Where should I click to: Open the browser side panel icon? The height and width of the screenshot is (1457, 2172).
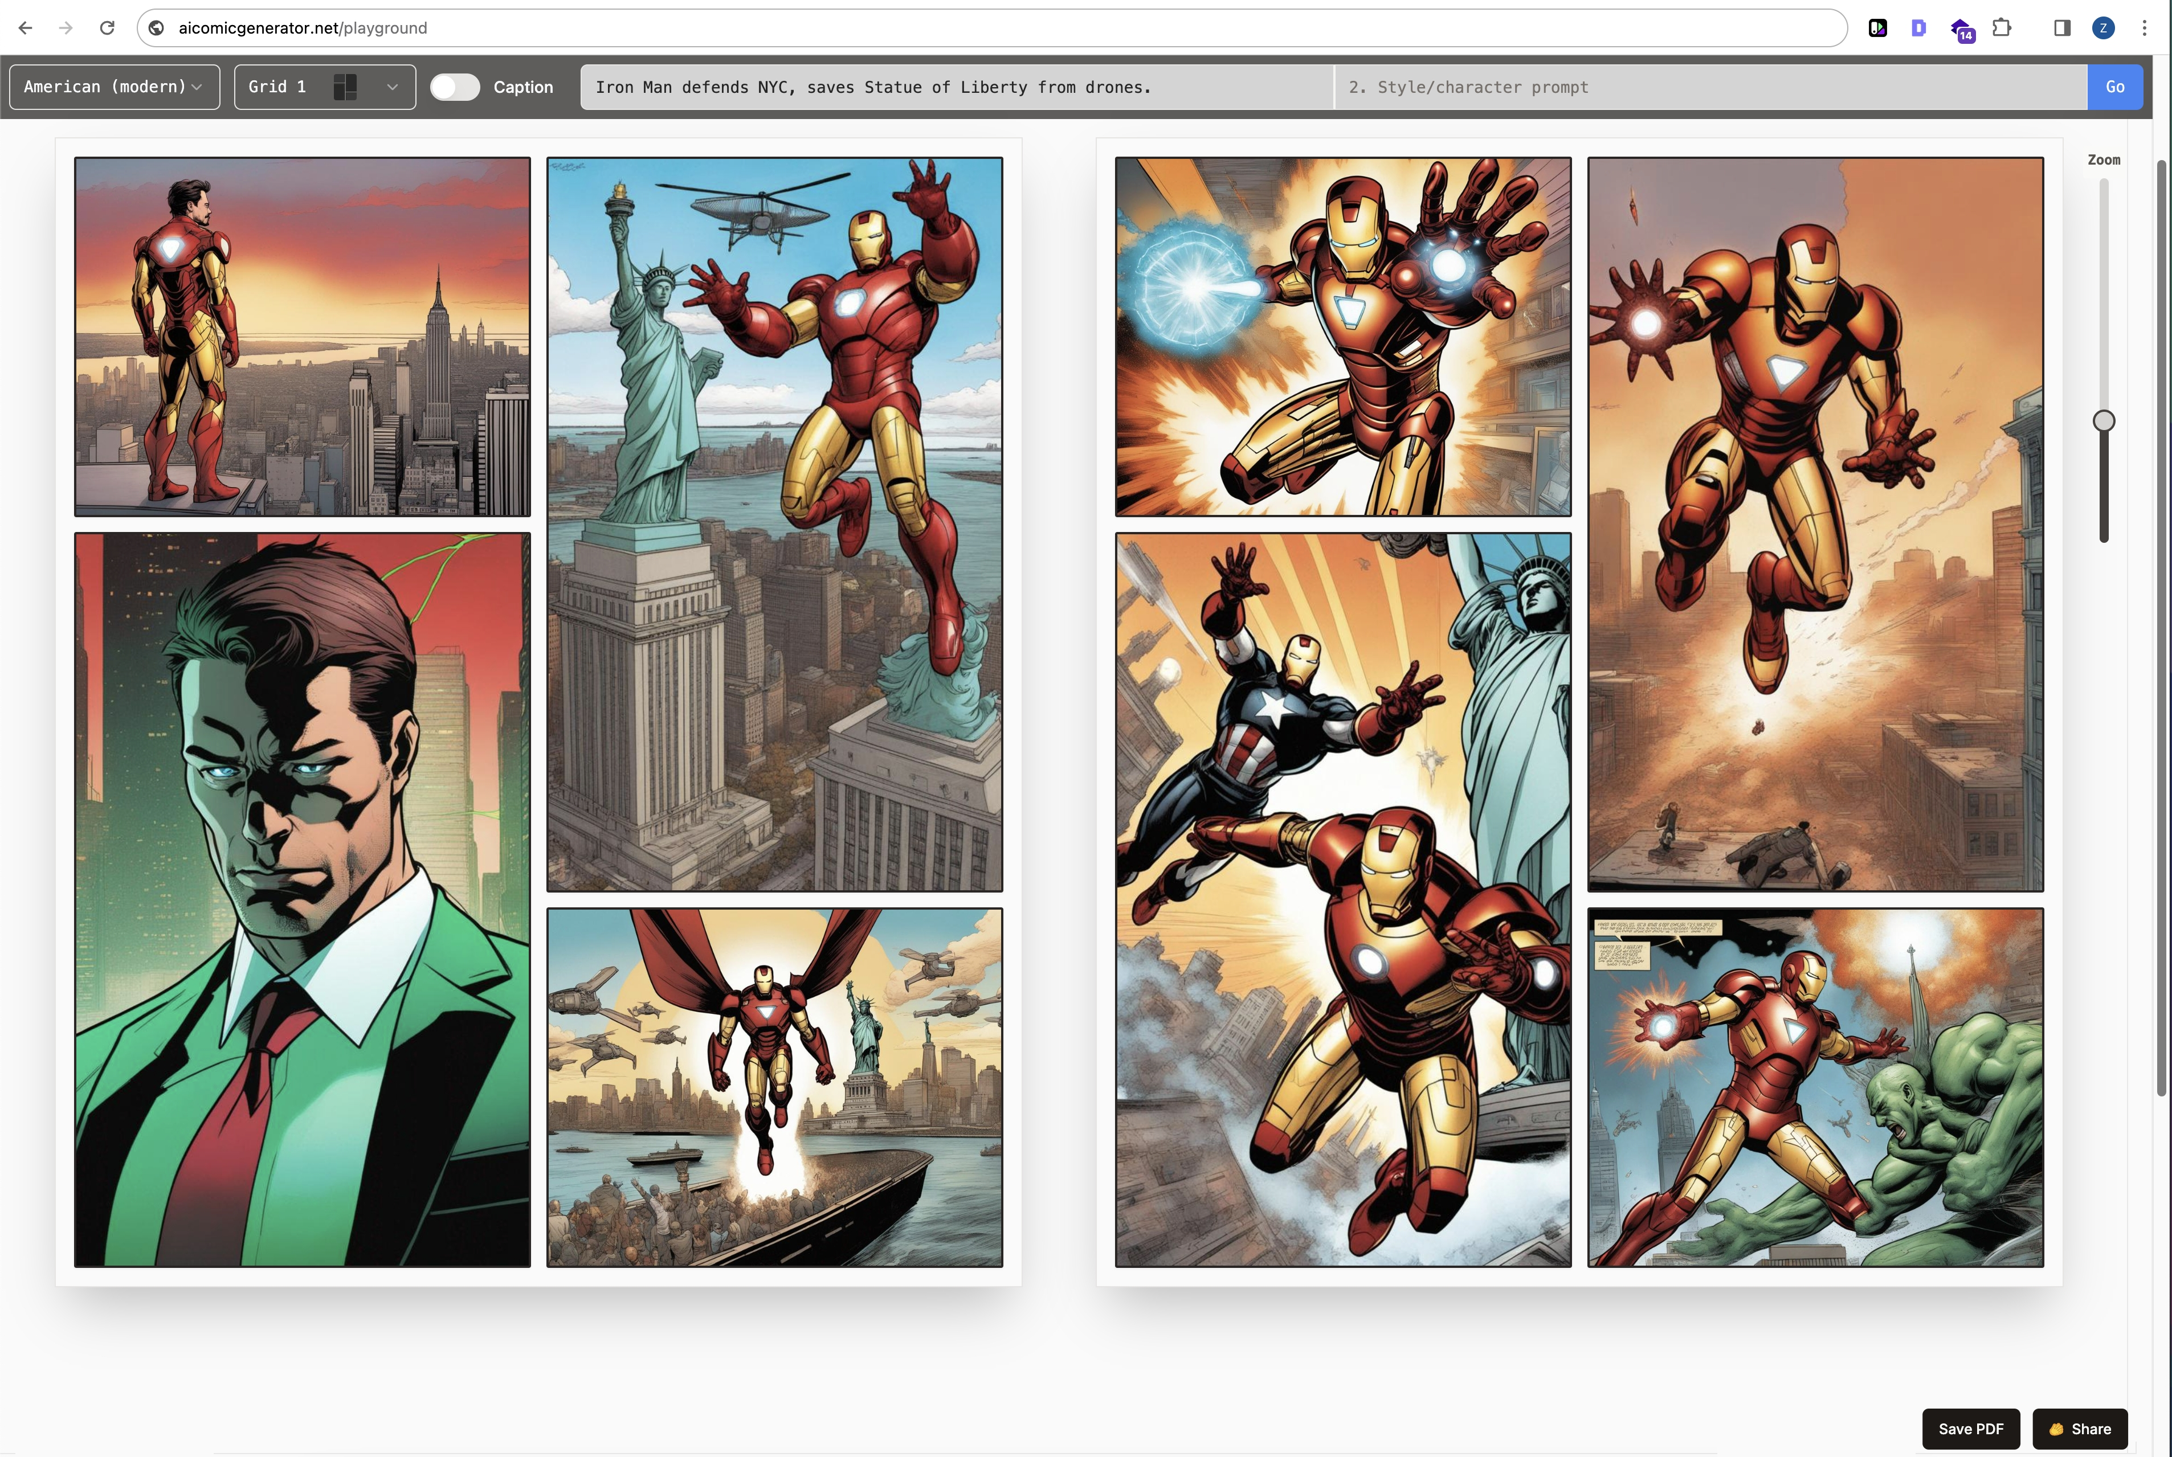2061,28
